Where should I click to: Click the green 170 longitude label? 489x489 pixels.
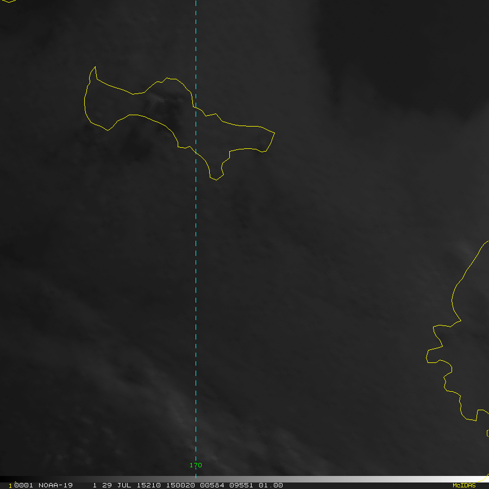(x=196, y=465)
